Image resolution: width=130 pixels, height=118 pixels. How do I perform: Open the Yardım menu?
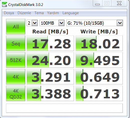pyautogui.click(x=53, y=13)
